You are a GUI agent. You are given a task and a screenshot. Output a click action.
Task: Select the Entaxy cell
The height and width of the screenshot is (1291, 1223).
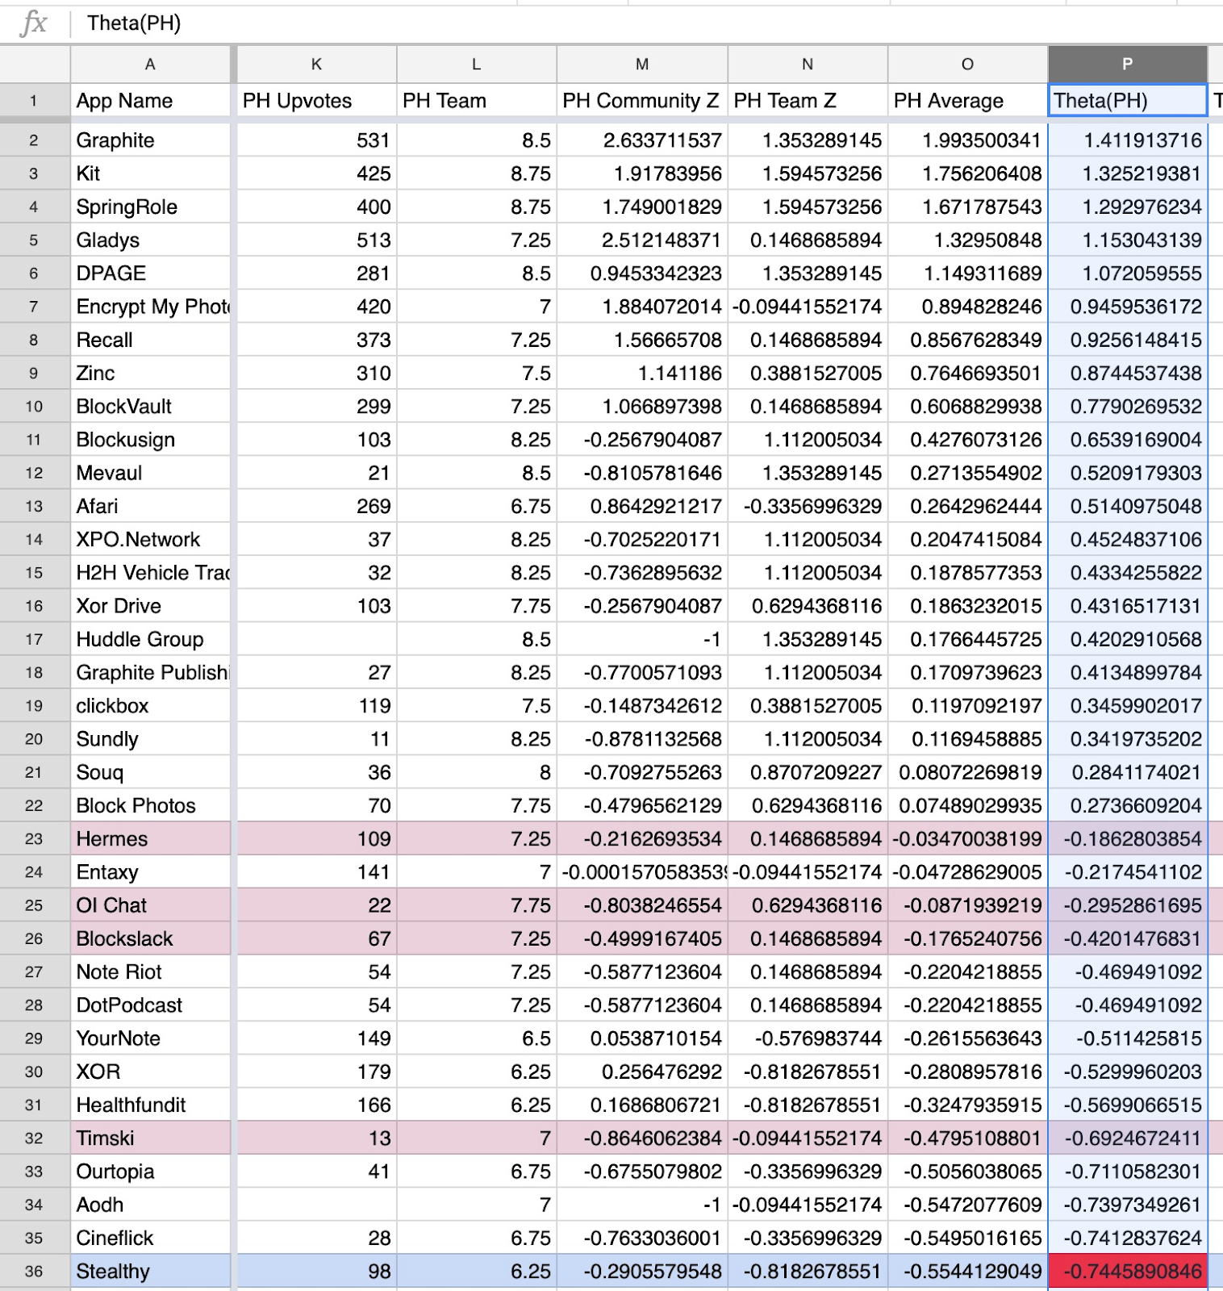point(151,871)
